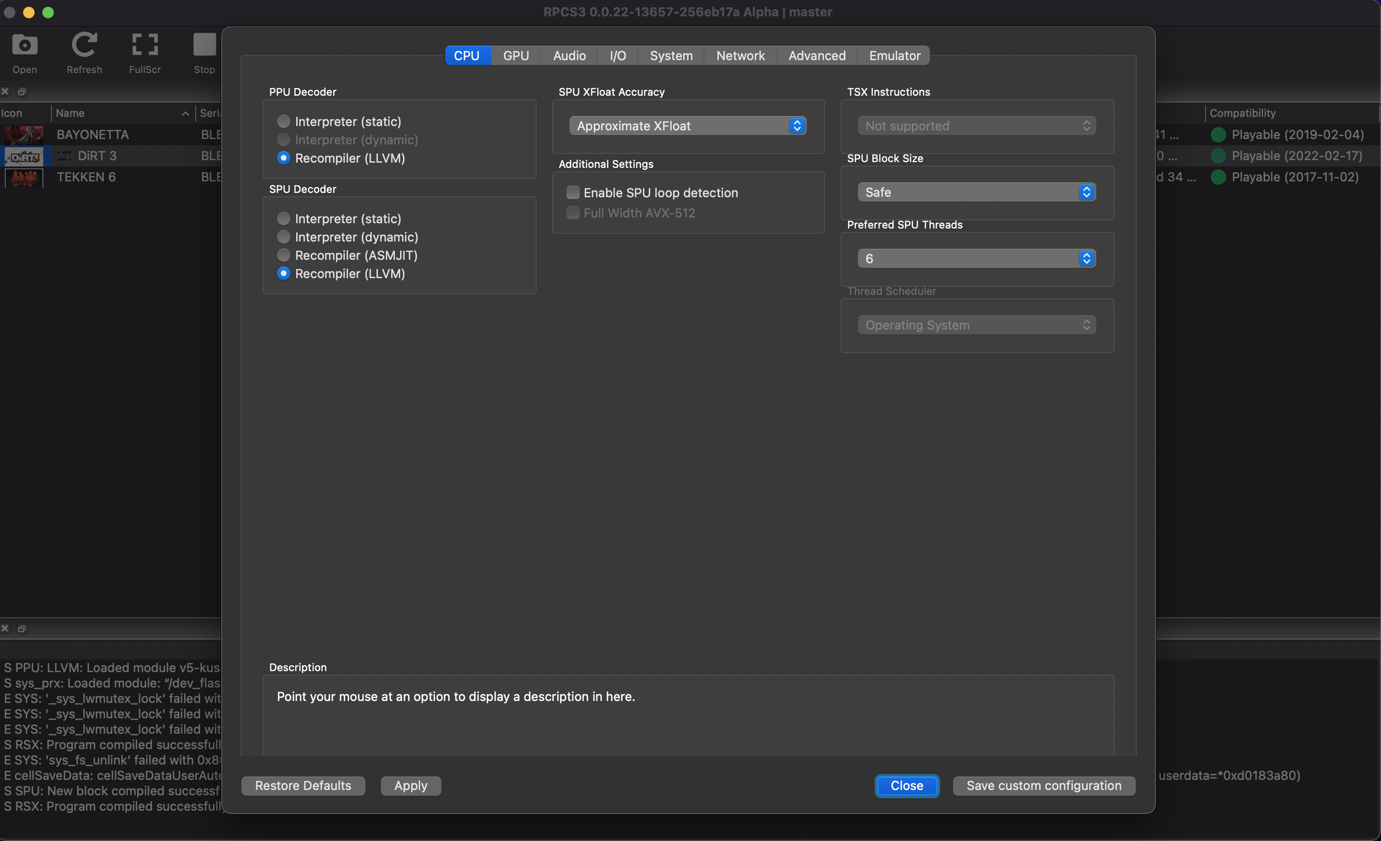Switch to the Emulator tab

[894, 55]
